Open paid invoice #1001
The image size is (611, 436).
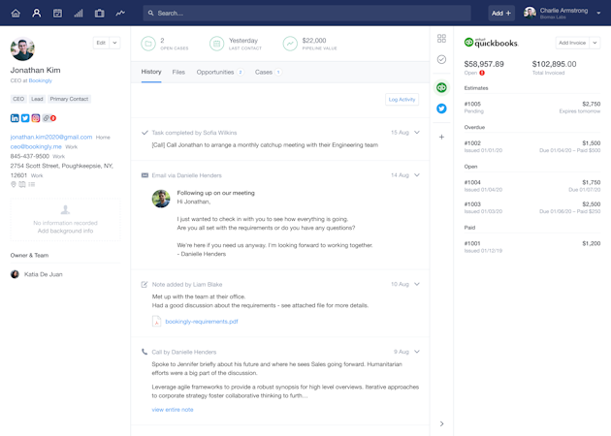532,247
